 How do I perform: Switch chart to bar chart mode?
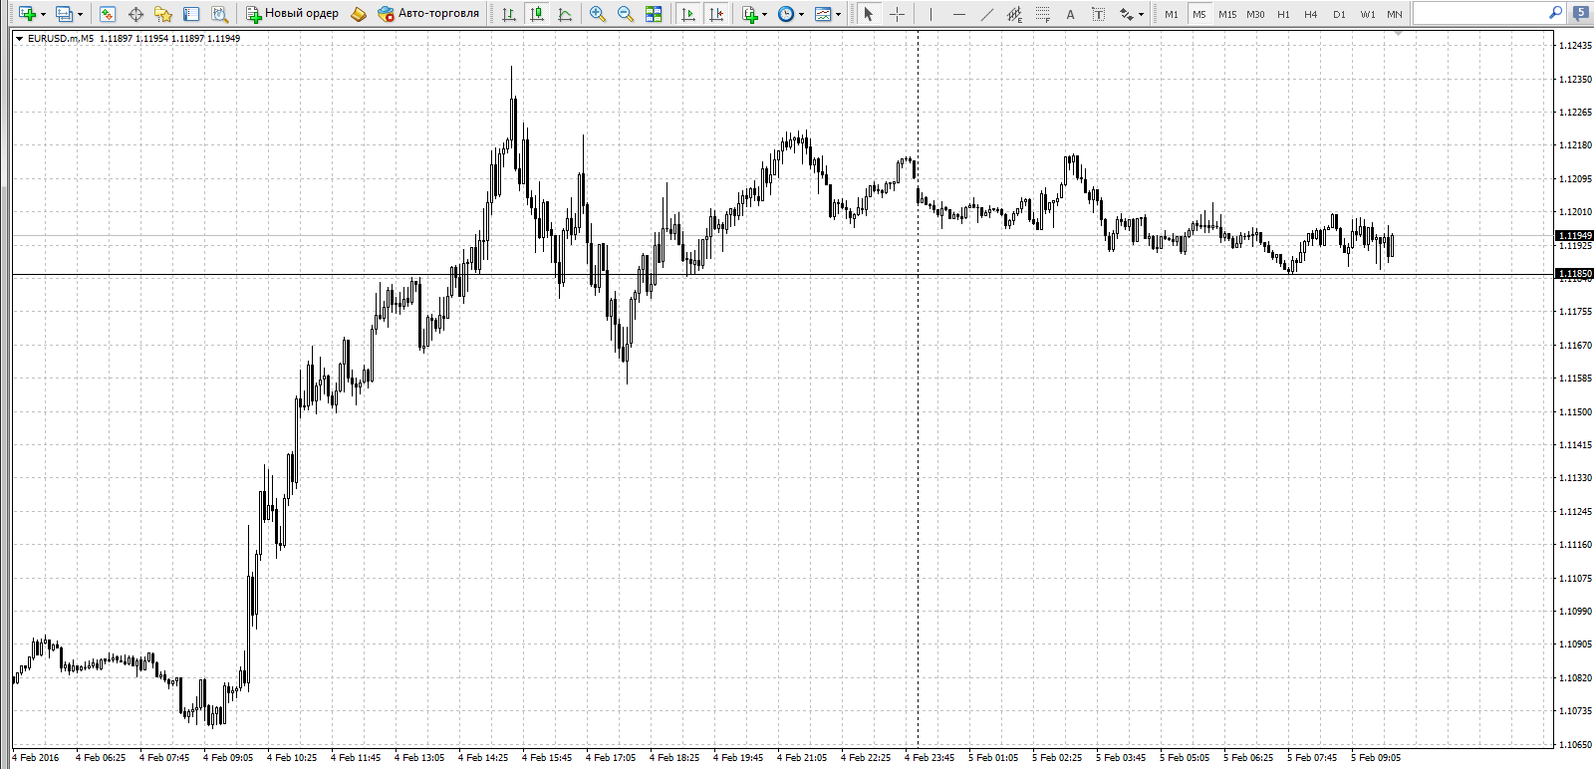pos(509,14)
